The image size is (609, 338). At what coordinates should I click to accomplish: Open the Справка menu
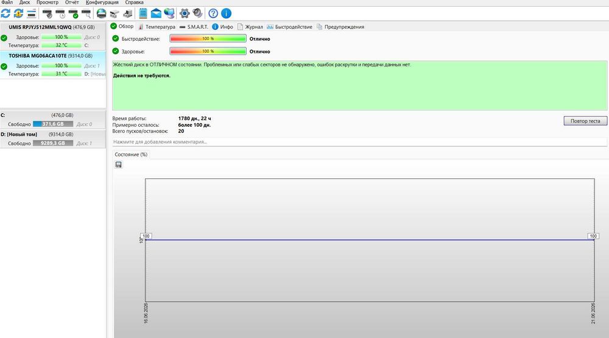coord(135,2)
